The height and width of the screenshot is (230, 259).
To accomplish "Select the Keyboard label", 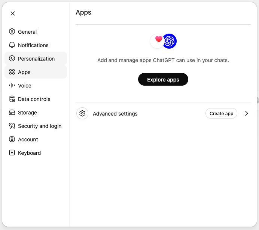I will 30,153.
